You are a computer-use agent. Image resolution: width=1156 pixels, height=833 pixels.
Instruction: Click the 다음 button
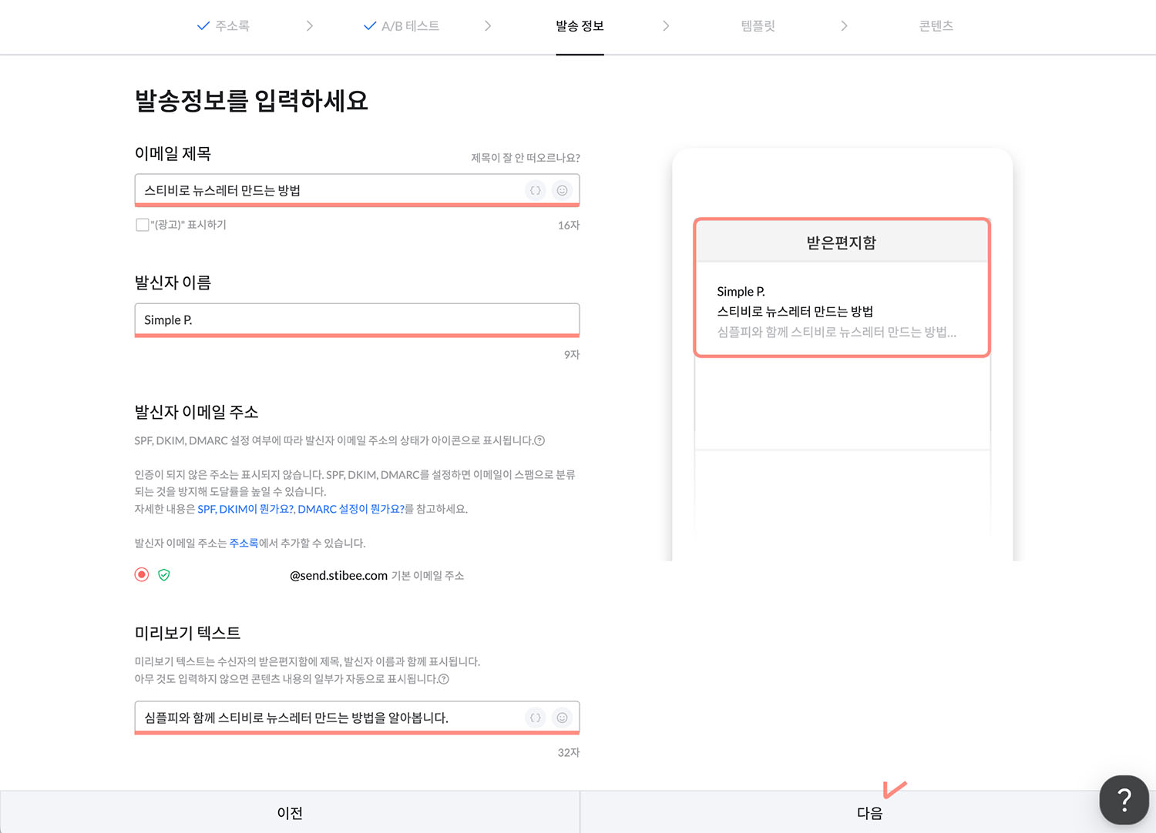pos(869,812)
